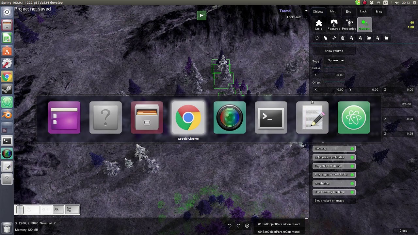Toggle Solid object collidable
The width and height of the screenshot is (418, 235).
pos(334,157)
